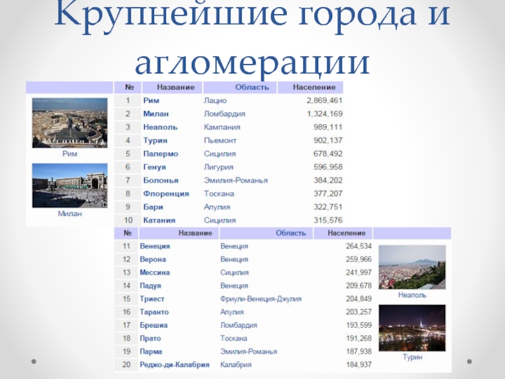Click the Rome (Рим) photo thumbnail

69,123
